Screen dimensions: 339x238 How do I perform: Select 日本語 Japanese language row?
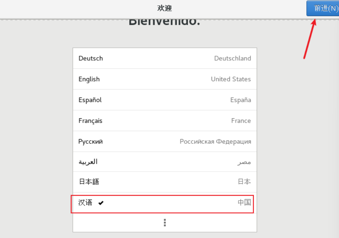point(165,182)
